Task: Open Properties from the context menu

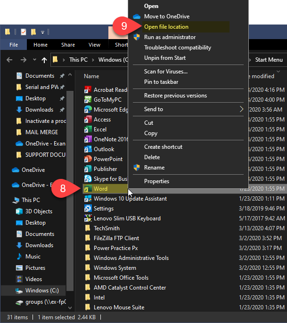Action: (x=156, y=181)
